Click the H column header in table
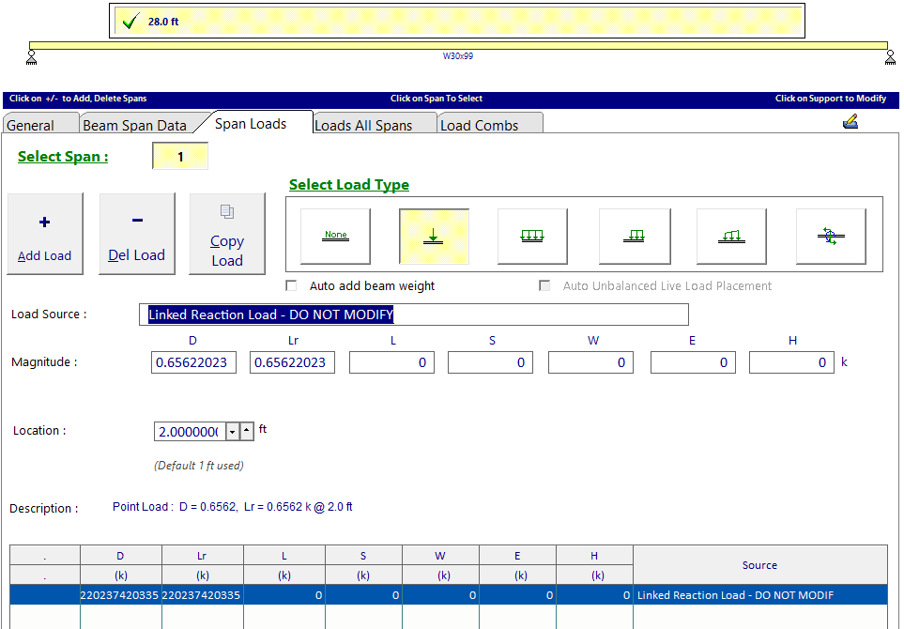904x629 pixels. [x=594, y=556]
